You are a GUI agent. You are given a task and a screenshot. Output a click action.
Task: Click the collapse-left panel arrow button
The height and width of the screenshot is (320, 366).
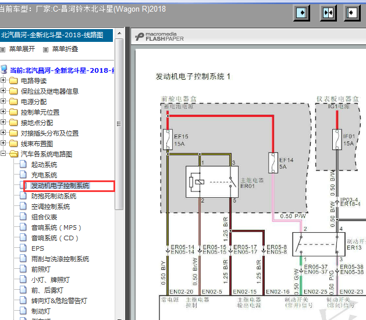coord(352,13)
